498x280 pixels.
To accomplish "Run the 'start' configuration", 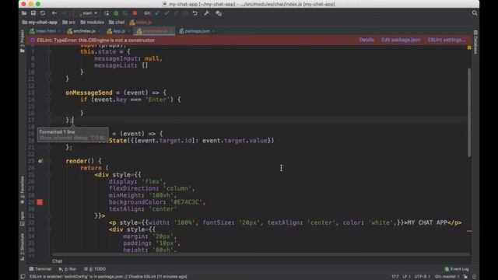I will (x=107, y=13).
